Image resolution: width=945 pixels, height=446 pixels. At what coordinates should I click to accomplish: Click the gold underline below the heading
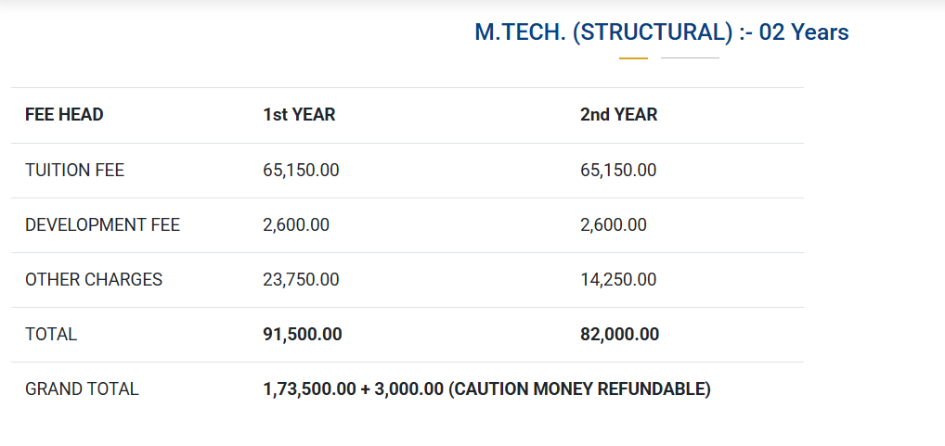click(633, 57)
